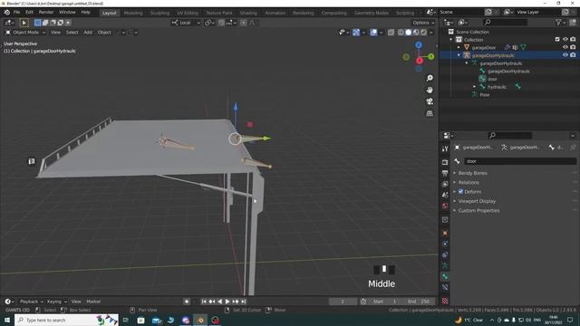Open the Scene properties tab icon

pos(445,195)
